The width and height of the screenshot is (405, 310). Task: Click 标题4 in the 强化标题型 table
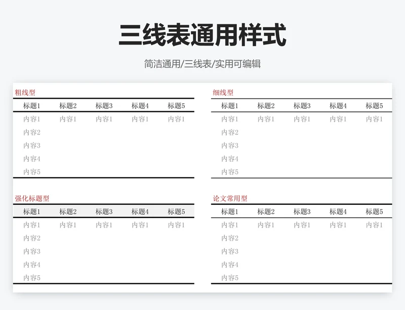[x=140, y=212]
